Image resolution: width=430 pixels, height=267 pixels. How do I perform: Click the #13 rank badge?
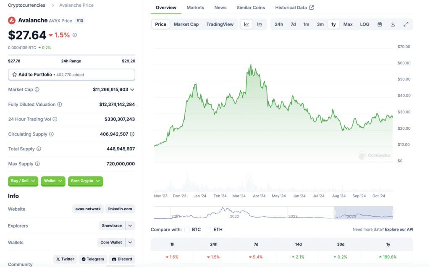pyautogui.click(x=80, y=21)
